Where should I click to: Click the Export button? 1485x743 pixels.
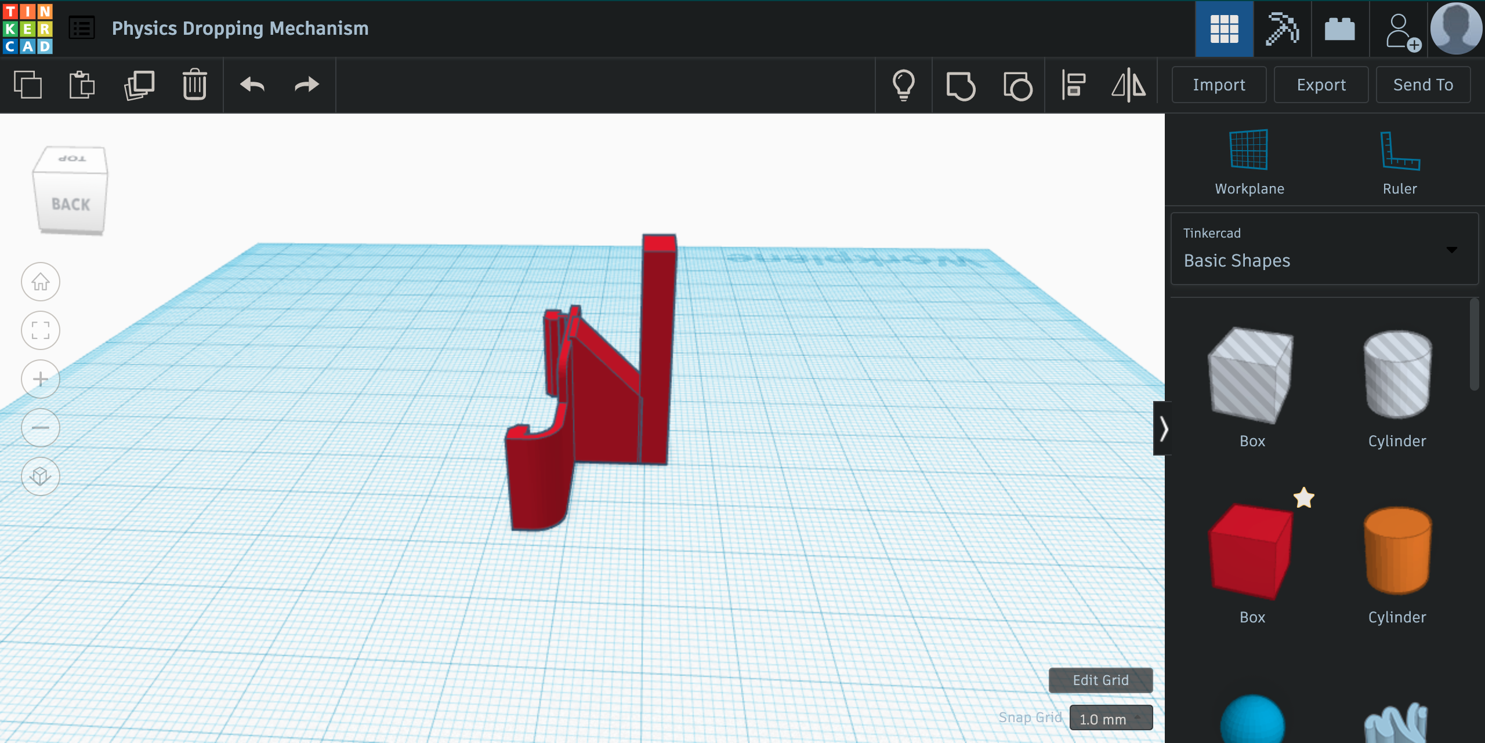pos(1321,85)
